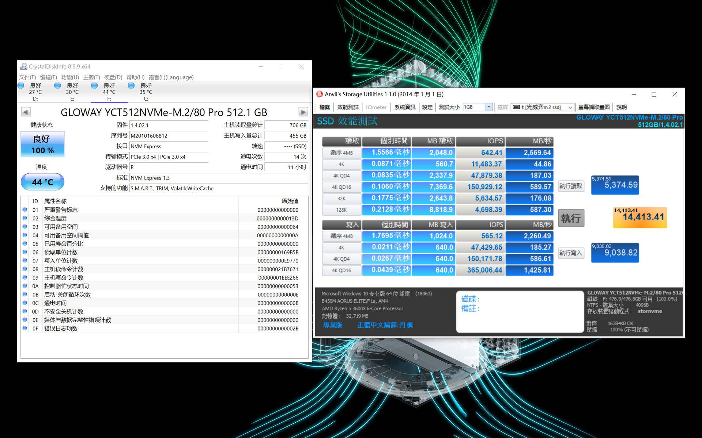This screenshot has width=702, height=438.
Task: Click the 螢幕擷取畫面 screenshot toolbar item
Action: coord(594,107)
